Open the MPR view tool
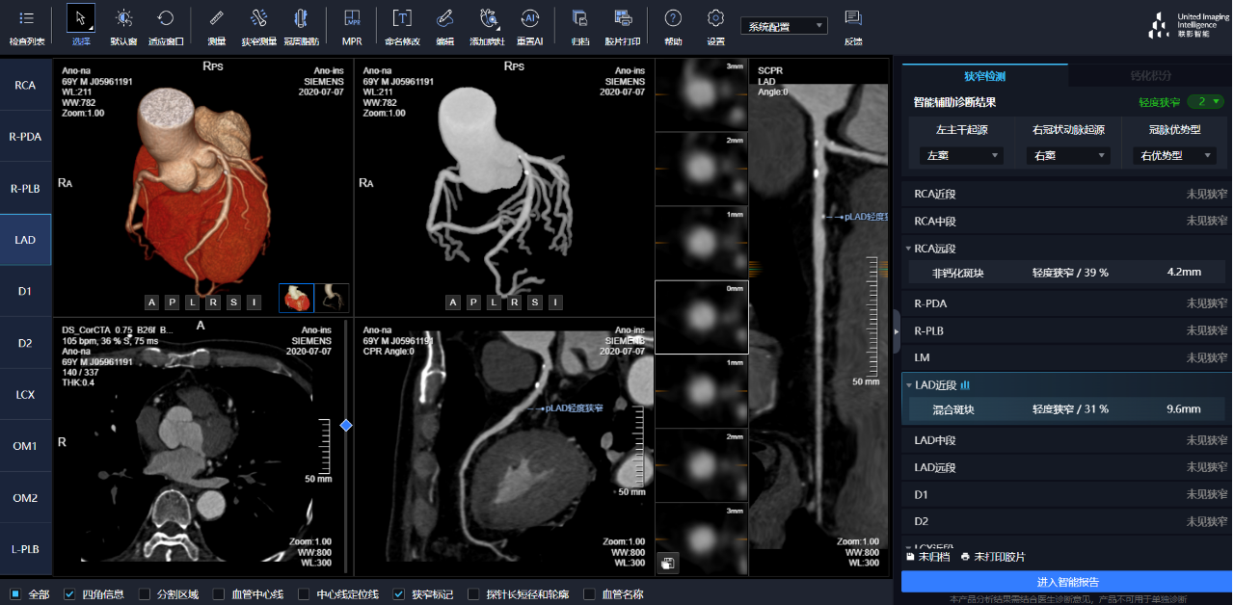Viewport: 1234px width, 605px height. [x=352, y=19]
